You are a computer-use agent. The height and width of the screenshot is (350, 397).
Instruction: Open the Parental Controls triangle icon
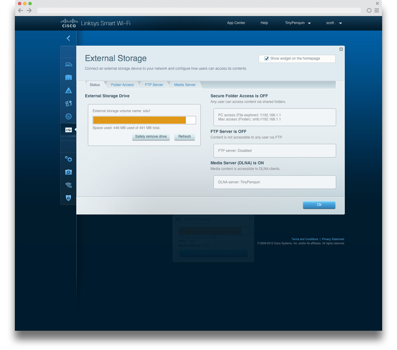coord(69,90)
